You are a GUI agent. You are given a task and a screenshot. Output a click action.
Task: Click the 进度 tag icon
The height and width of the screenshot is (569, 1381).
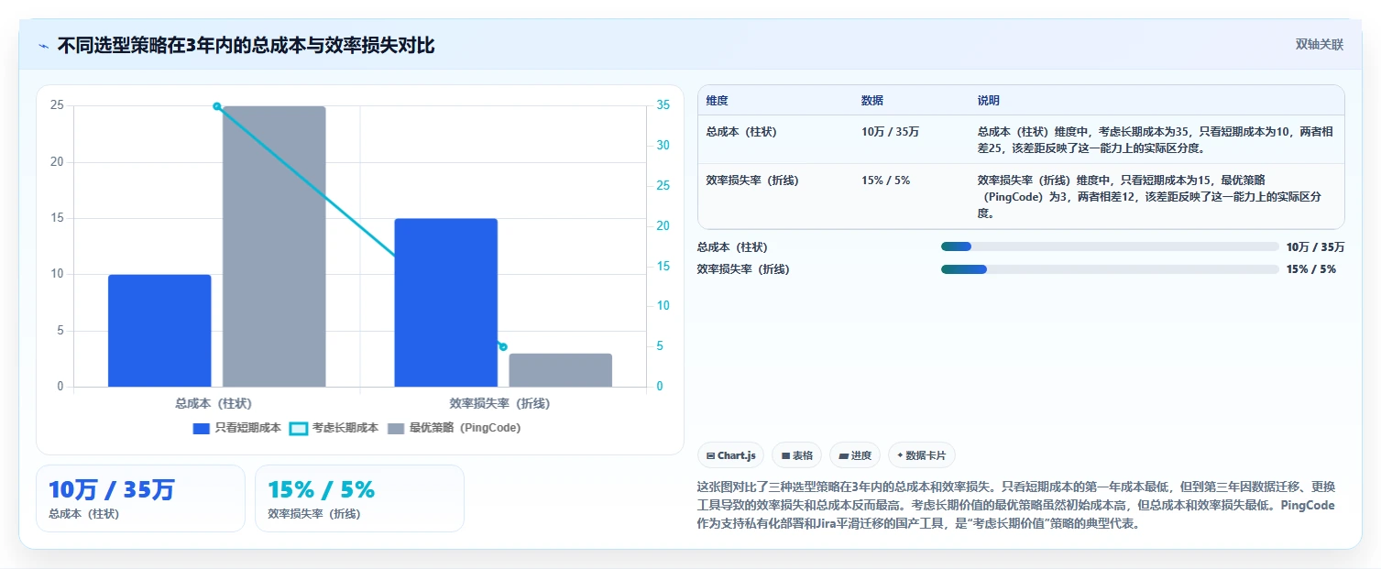click(843, 455)
